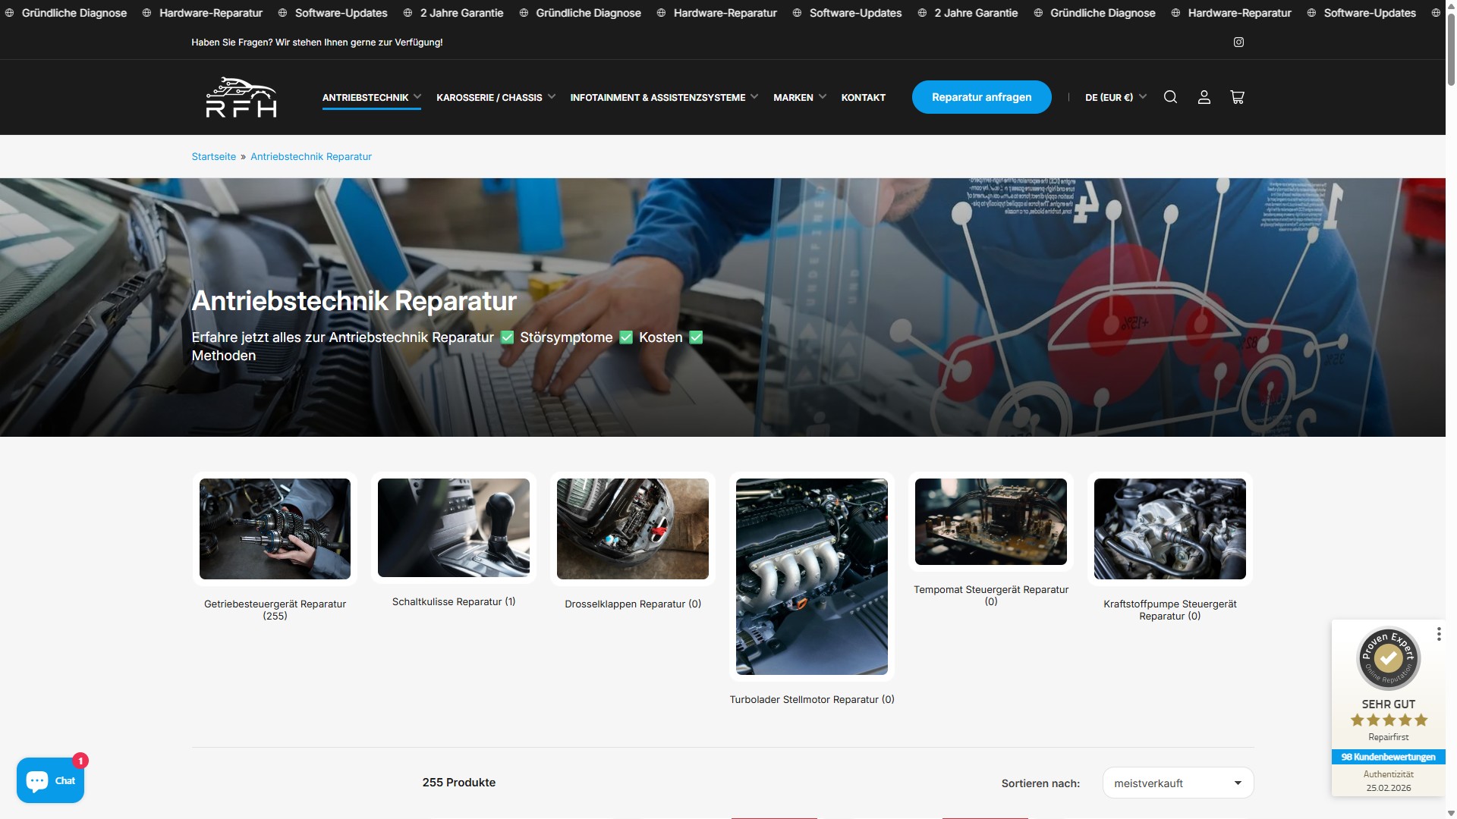Open Getriebesteuergerät Reparatur category thumbnail
Screen dimensions: 1457x819
click(x=275, y=529)
